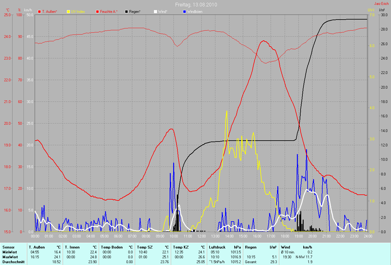Select the Regen Gesamt value 29.3
The image size is (391, 265).
pos(273,262)
